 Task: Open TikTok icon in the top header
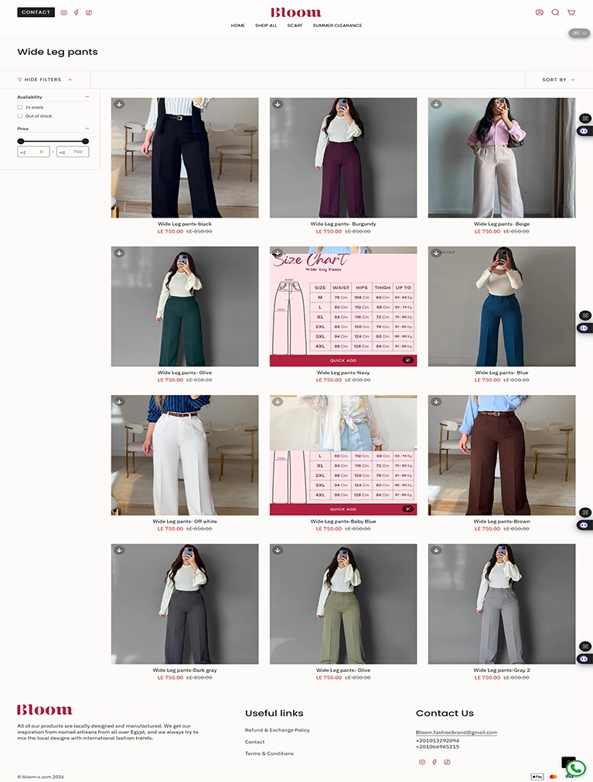[x=89, y=12]
